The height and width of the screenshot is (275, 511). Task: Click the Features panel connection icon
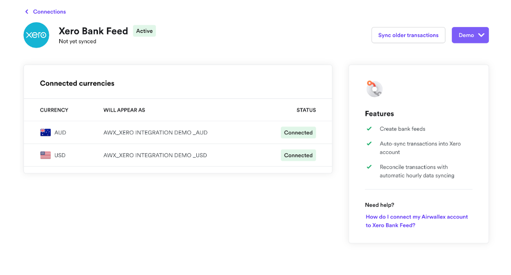pos(374,89)
